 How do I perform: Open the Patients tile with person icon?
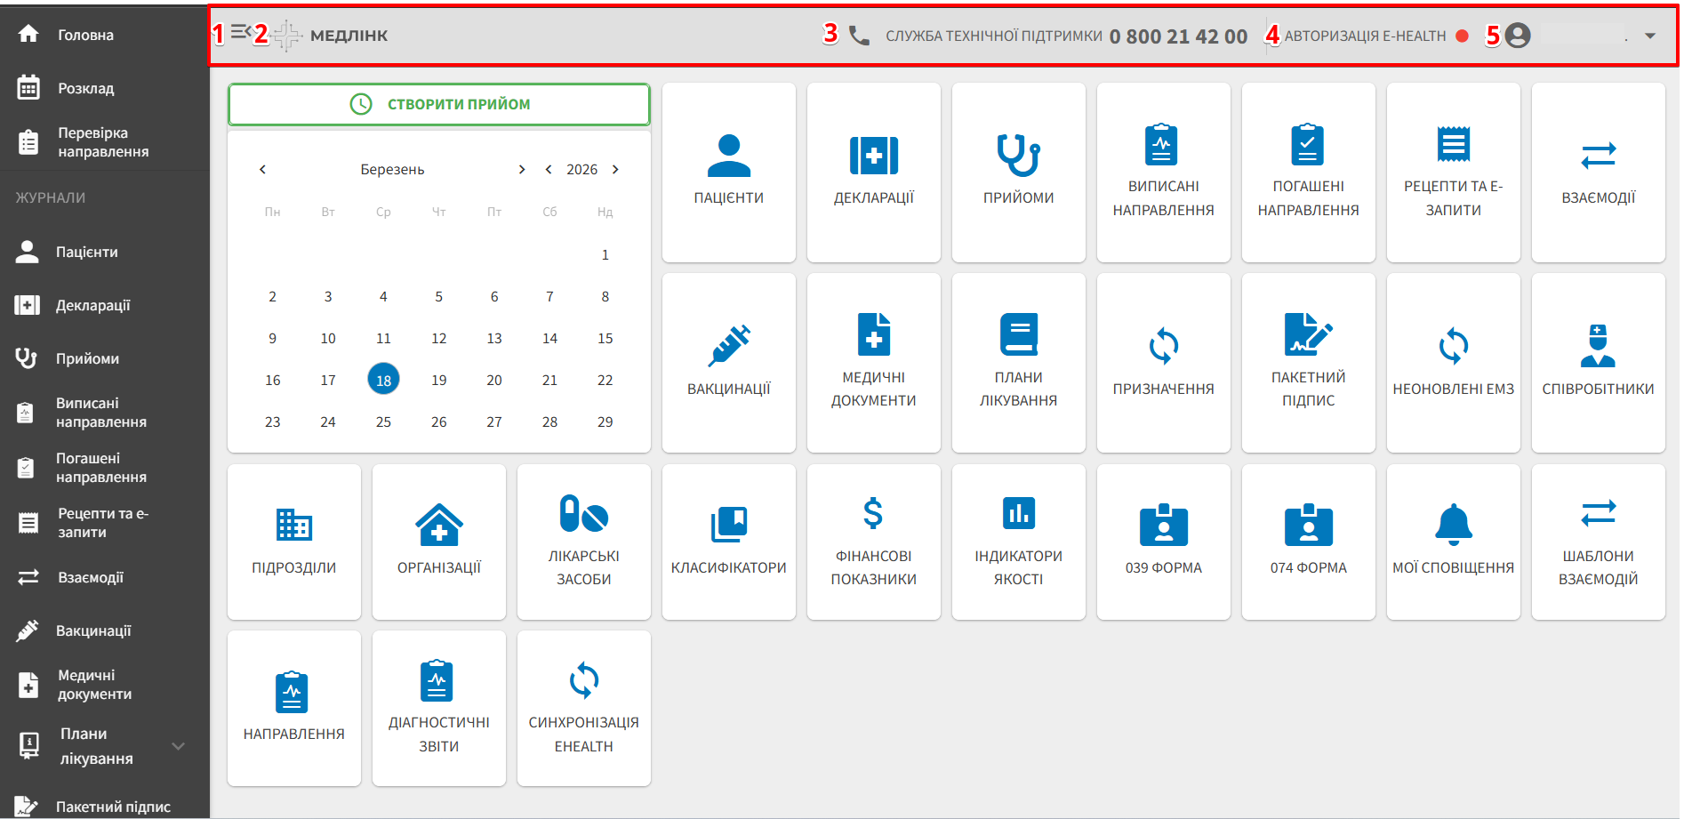click(x=728, y=173)
